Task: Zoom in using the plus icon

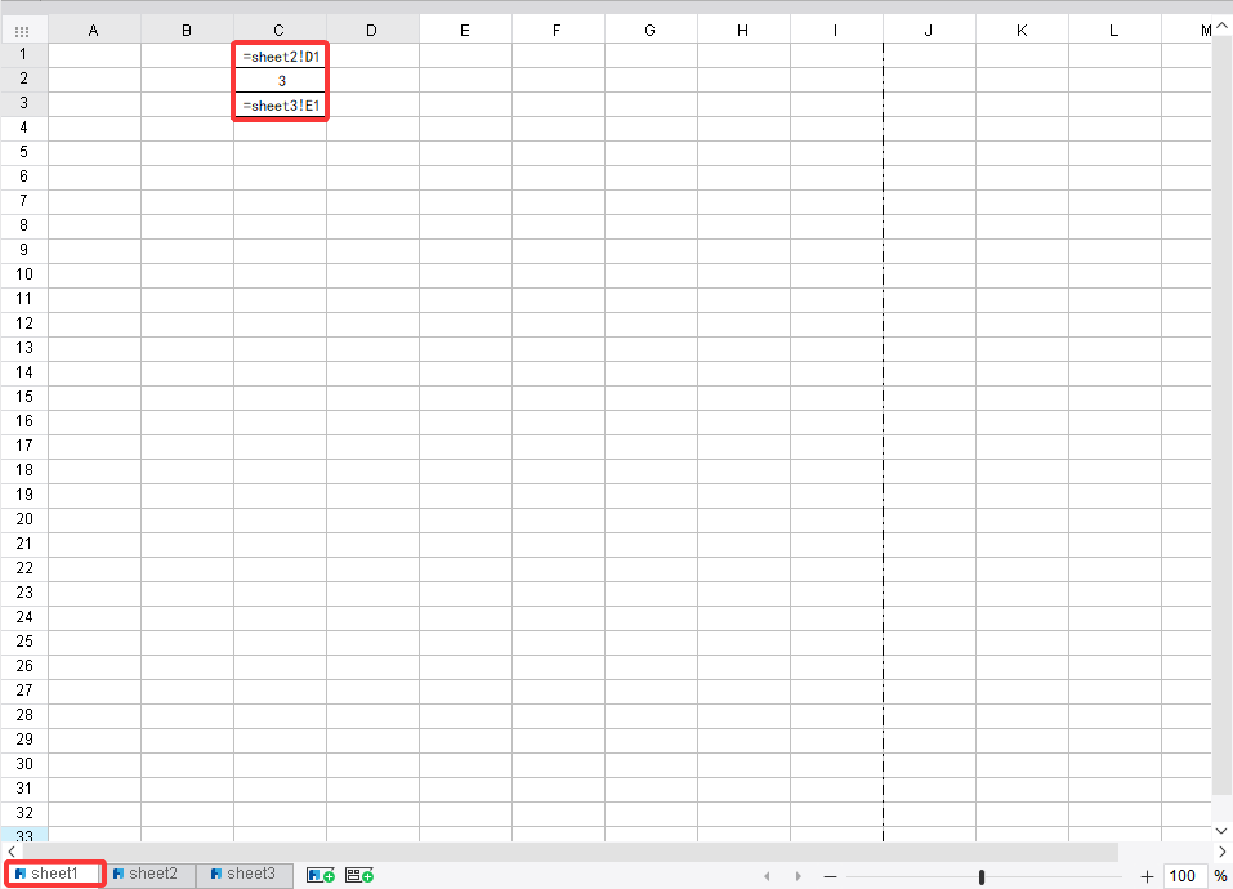Action: coord(1148,876)
